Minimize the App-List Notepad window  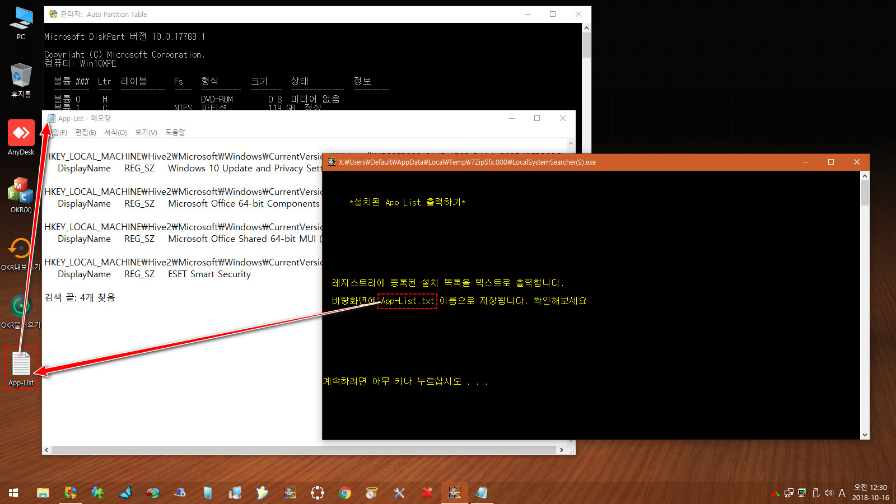[512, 118]
